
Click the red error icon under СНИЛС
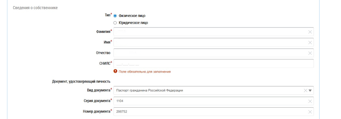(115, 72)
